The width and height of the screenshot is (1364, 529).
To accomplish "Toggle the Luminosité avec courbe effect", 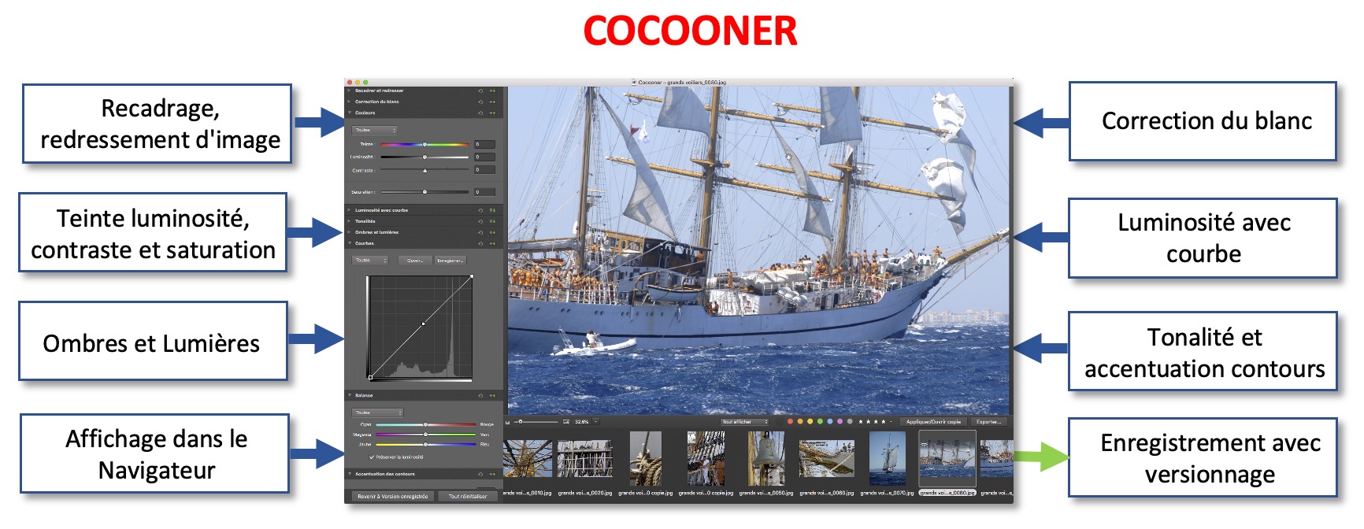I will (493, 210).
